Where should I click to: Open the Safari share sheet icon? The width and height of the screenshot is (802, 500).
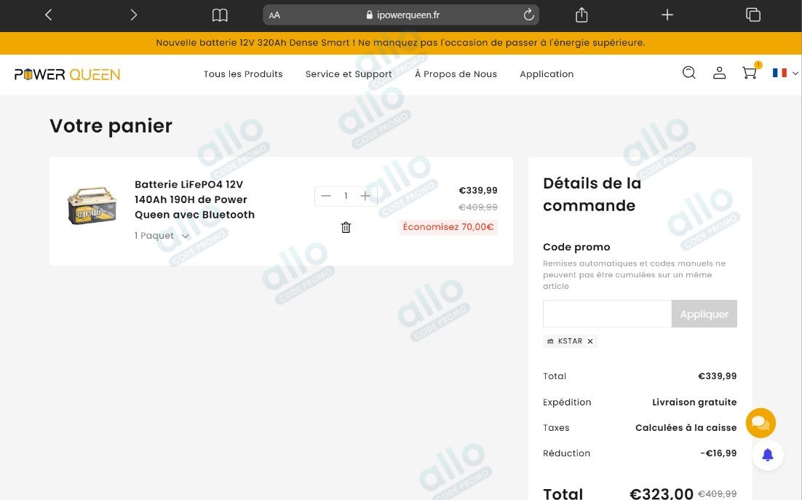tap(581, 15)
